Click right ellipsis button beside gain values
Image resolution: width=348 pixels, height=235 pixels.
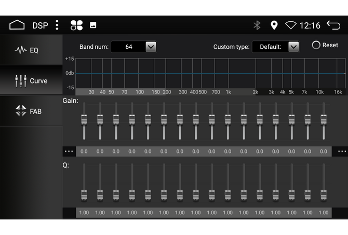tap(342, 151)
